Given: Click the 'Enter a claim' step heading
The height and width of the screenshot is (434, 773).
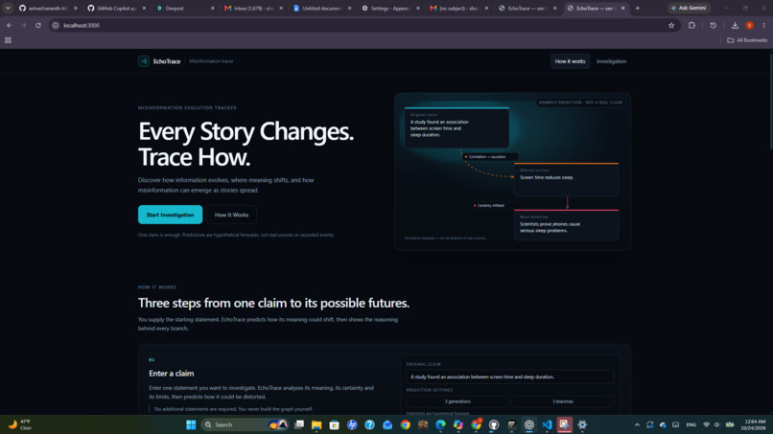Looking at the screenshot, I should coord(171,374).
